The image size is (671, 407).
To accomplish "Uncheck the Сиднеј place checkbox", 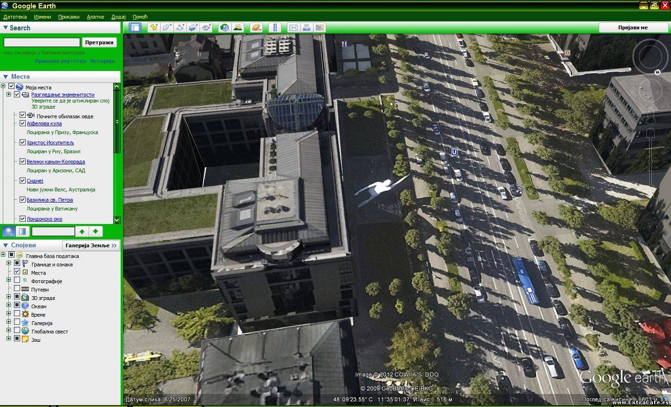I will (x=22, y=181).
